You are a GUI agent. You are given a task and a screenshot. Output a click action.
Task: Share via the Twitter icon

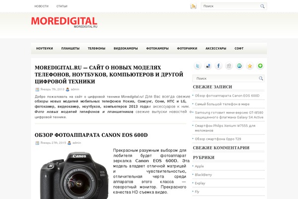click(x=198, y=66)
